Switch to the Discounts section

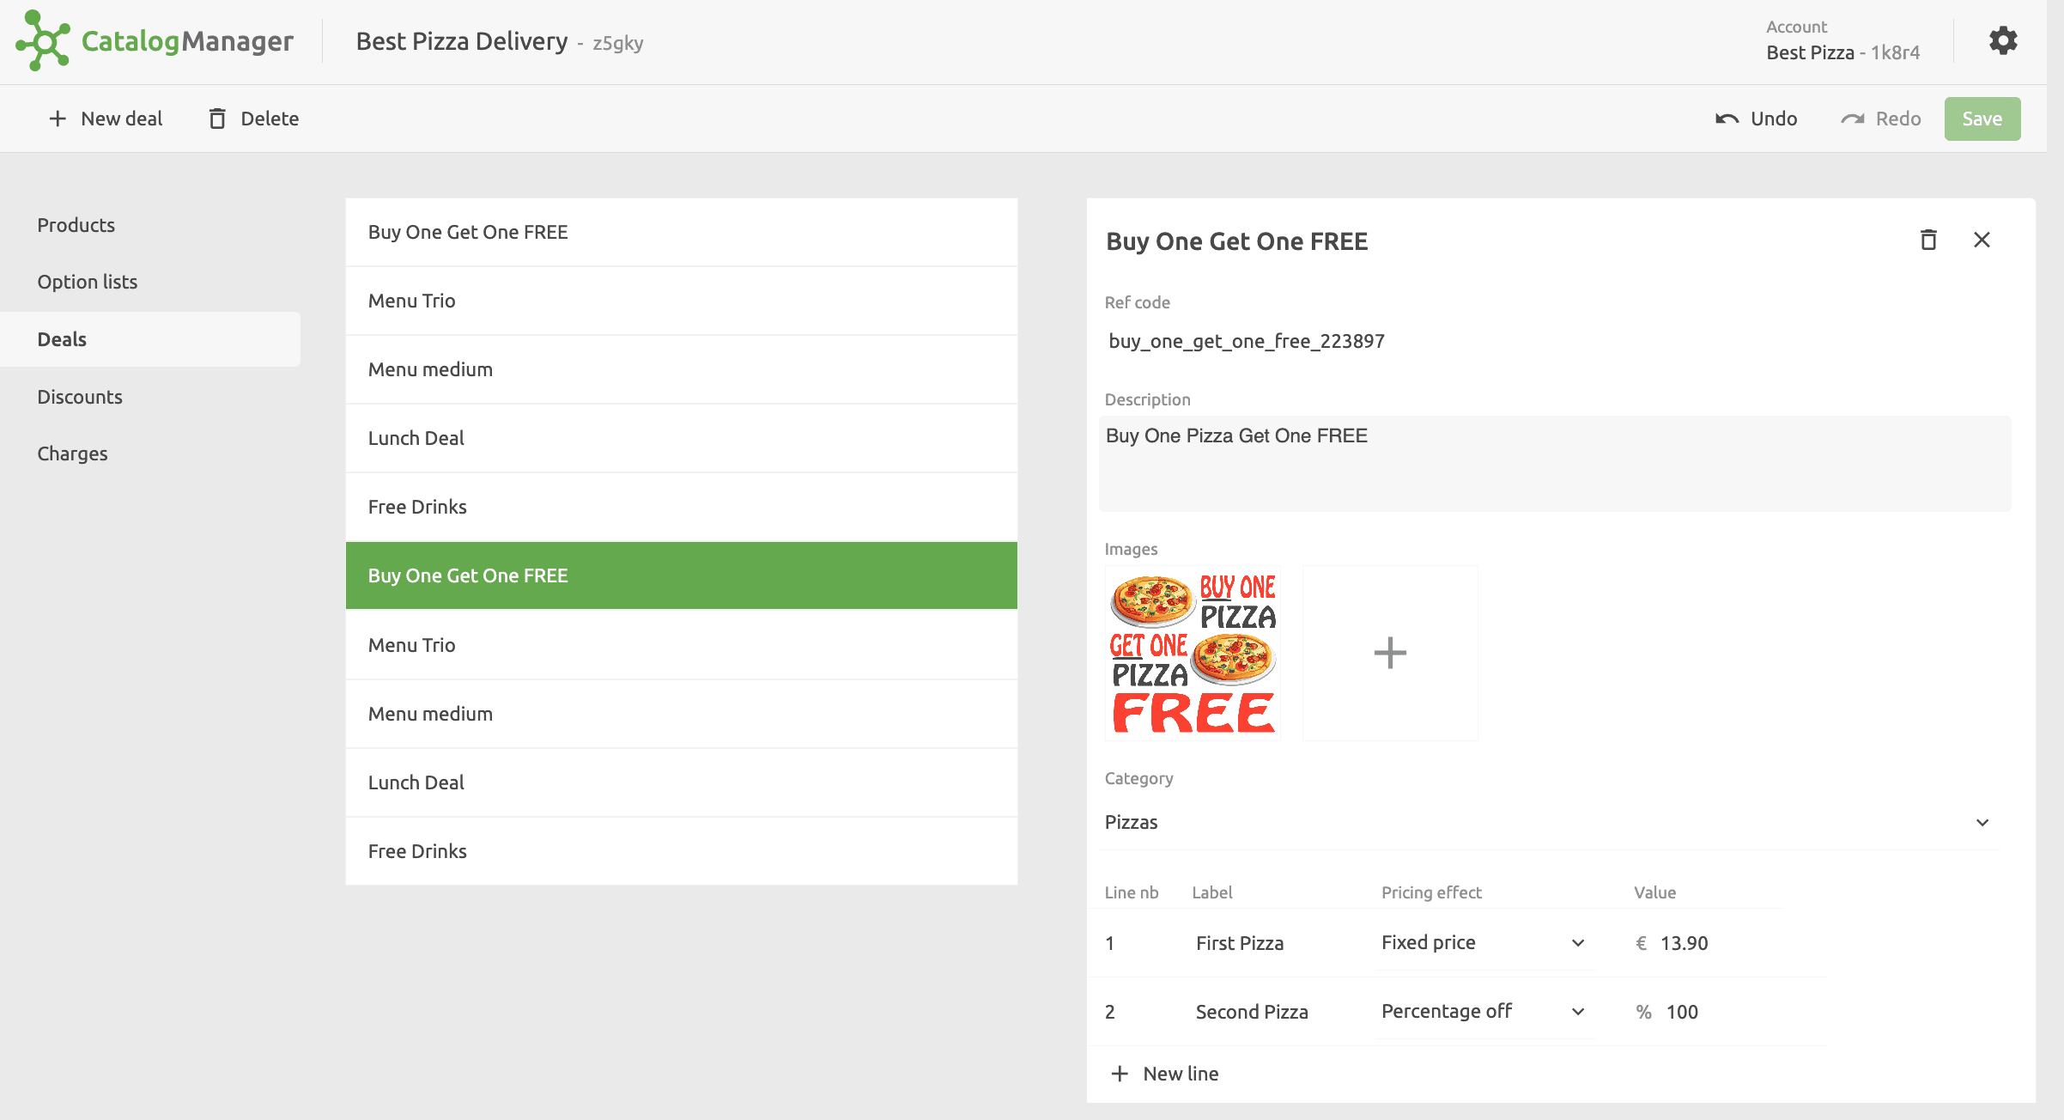[x=80, y=396]
